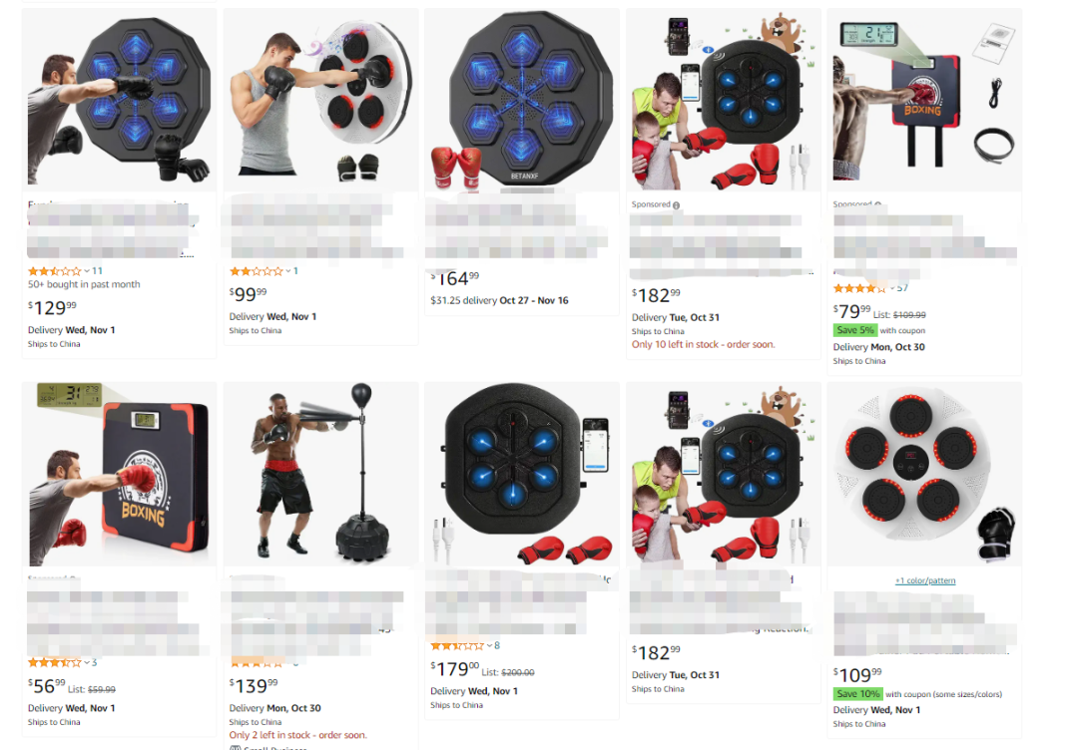The width and height of the screenshot is (1078, 750).
Task: Expand ratings chevron next to 8 reviews
Action: 489,645
